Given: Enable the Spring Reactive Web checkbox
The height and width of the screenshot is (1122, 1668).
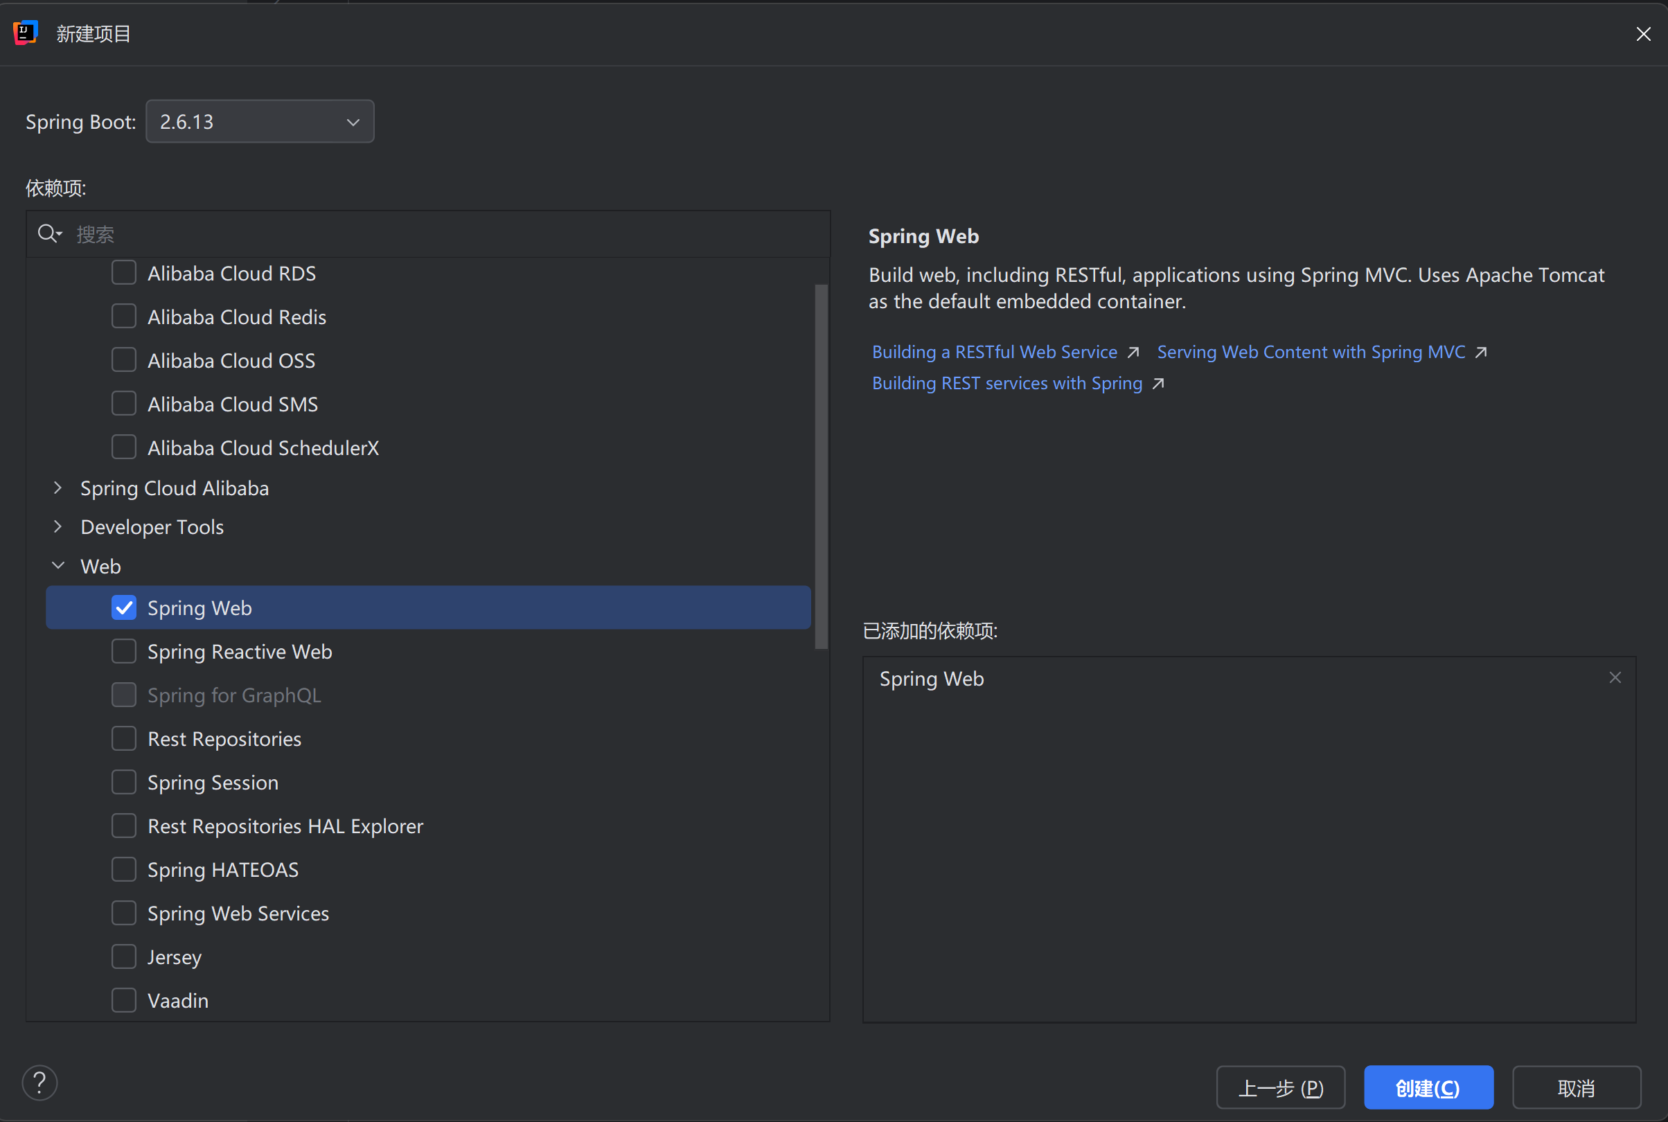Looking at the screenshot, I should tap(124, 651).
